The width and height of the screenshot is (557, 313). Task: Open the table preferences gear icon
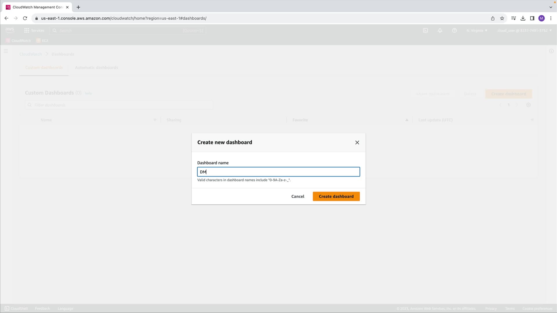pyautogui.click(x=528, y=105)
